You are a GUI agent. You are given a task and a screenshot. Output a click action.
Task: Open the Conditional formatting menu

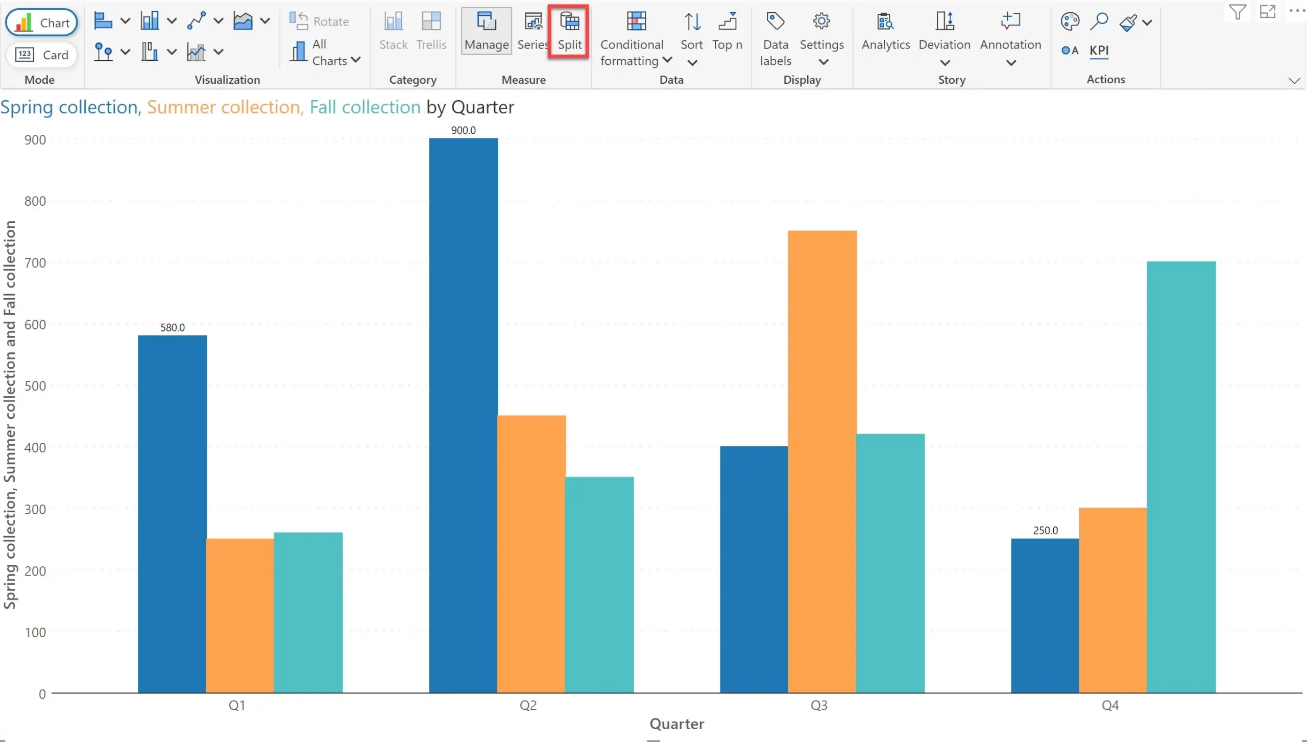tap(636, 39)
